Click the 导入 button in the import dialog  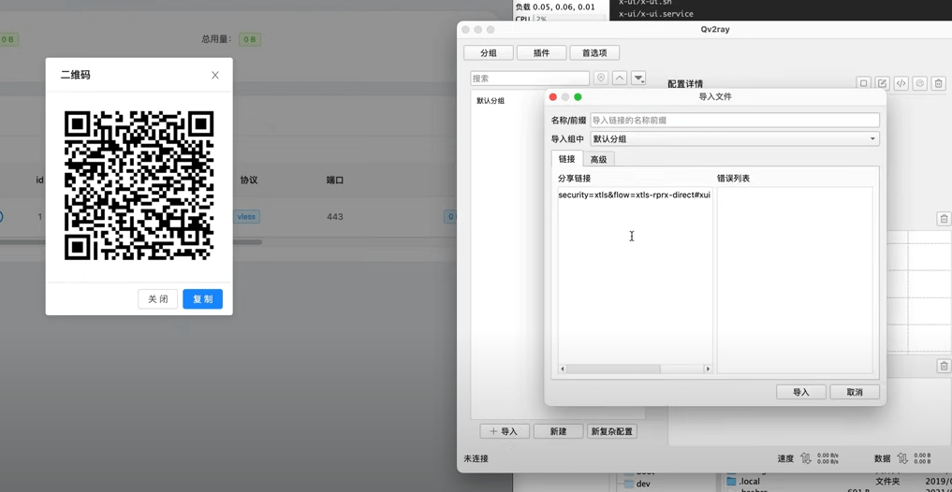pyautogui.click(x=800, y=392)
